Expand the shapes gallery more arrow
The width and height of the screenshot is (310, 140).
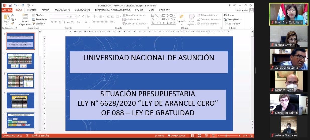(175, 23)
